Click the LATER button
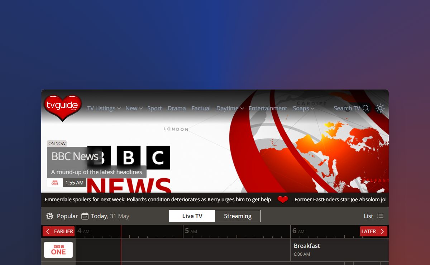The height and width of the screenshot is (265, 430). point(374,231)
